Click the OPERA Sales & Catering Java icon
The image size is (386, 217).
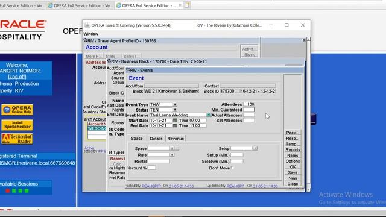point(87,25)
